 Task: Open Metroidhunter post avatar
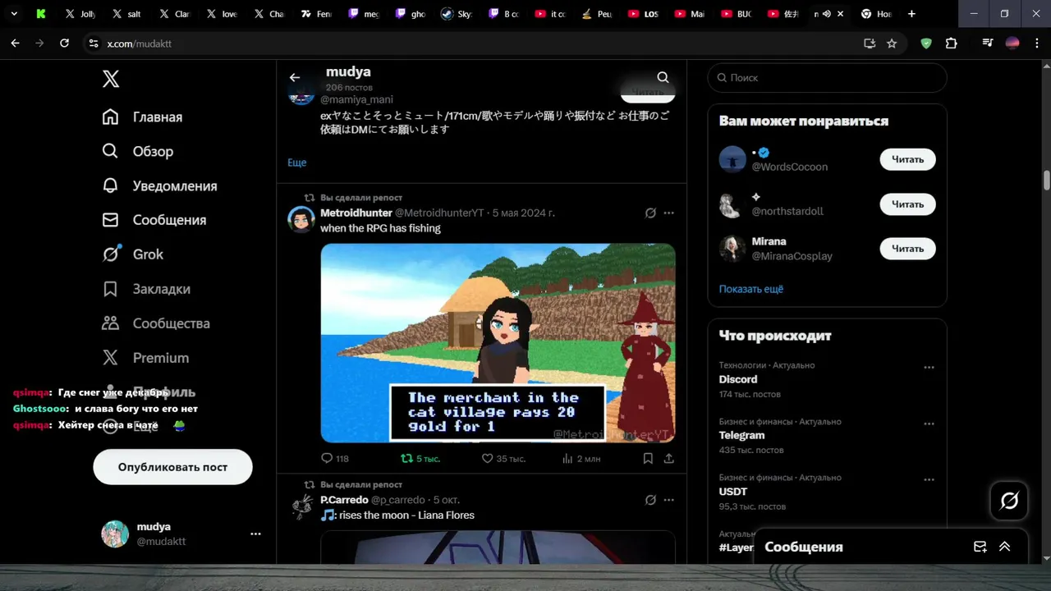pos(301,219)
